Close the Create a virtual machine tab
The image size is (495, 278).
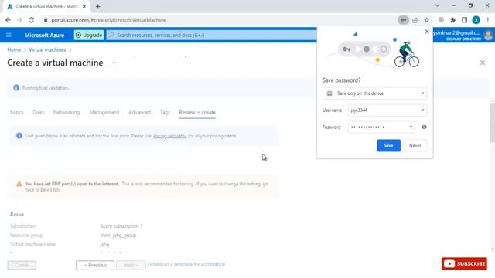pos(84,6)
